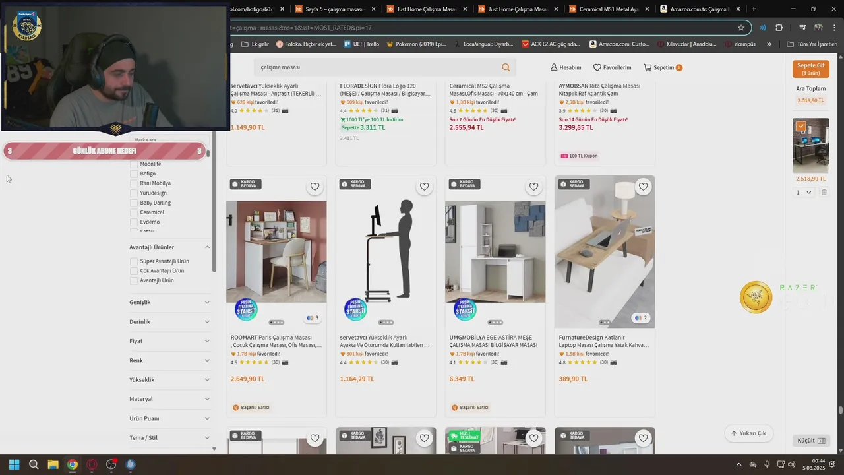Switch to Ceramical MS1 Metal Ayak tab

[x=610, y=9]
